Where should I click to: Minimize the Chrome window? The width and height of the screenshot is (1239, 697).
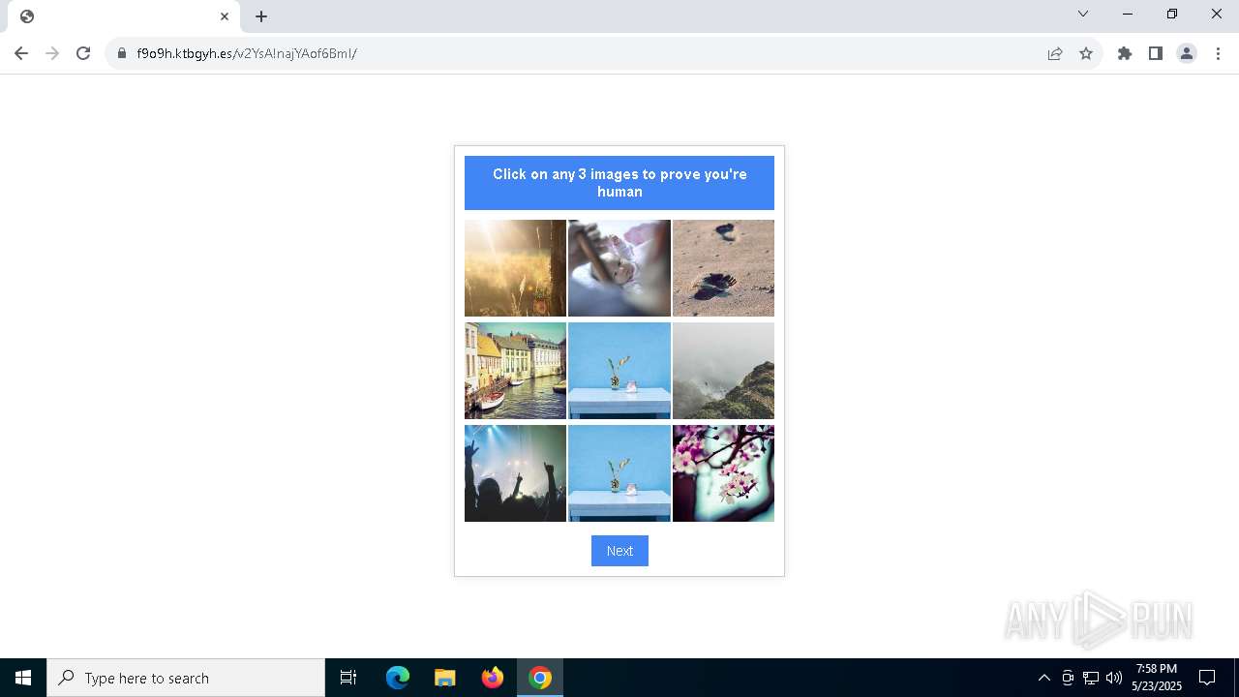coord(1128,14)
